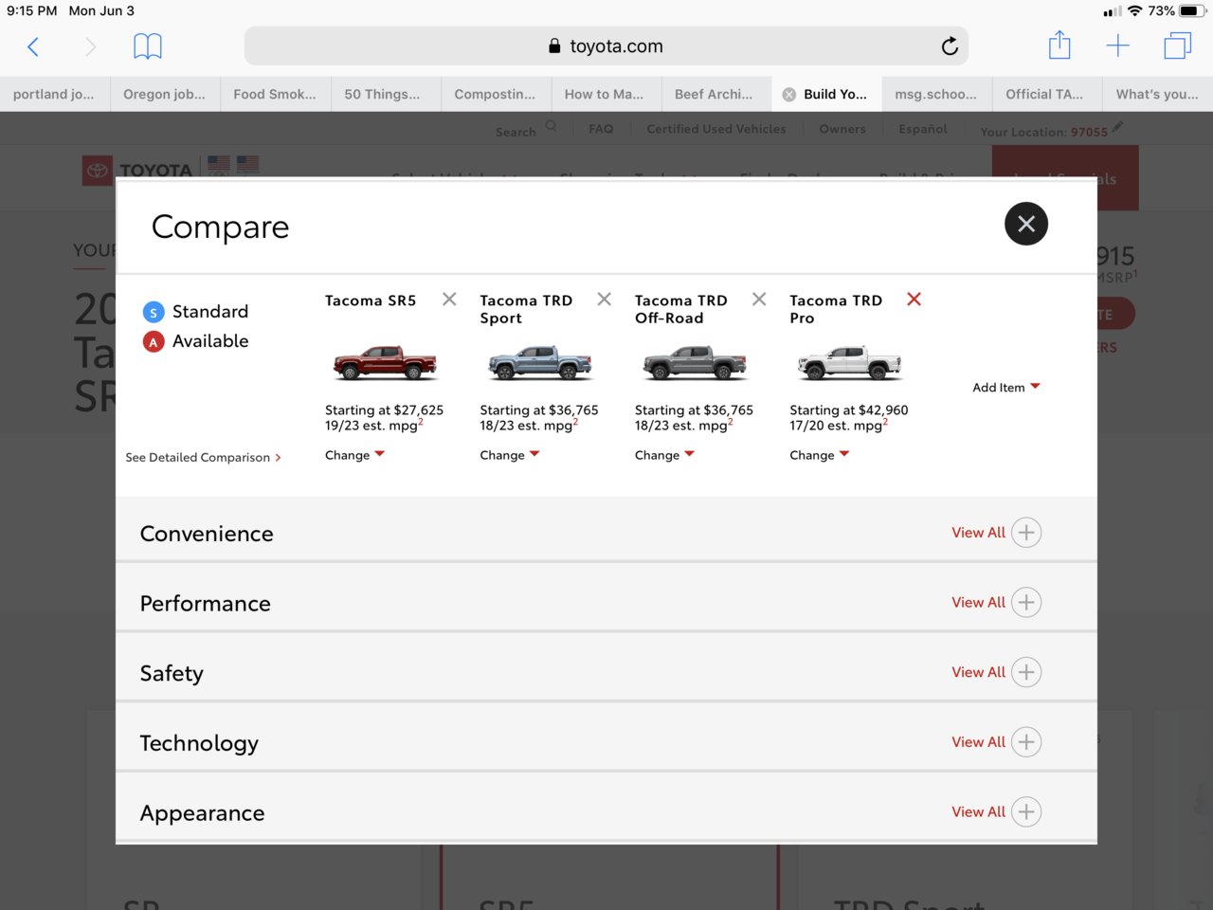Expand Convenience with the plus circle
1213x910 pixels.
point(1026,533)
